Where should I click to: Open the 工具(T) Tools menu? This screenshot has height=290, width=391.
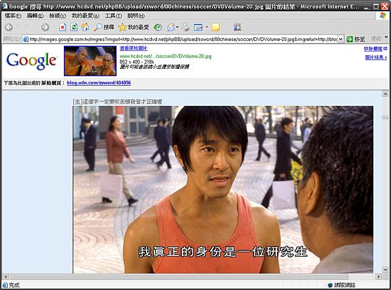[x=113, y=16]
